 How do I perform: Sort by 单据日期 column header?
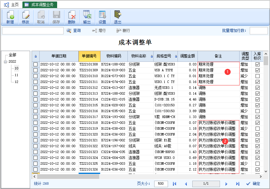59,56
